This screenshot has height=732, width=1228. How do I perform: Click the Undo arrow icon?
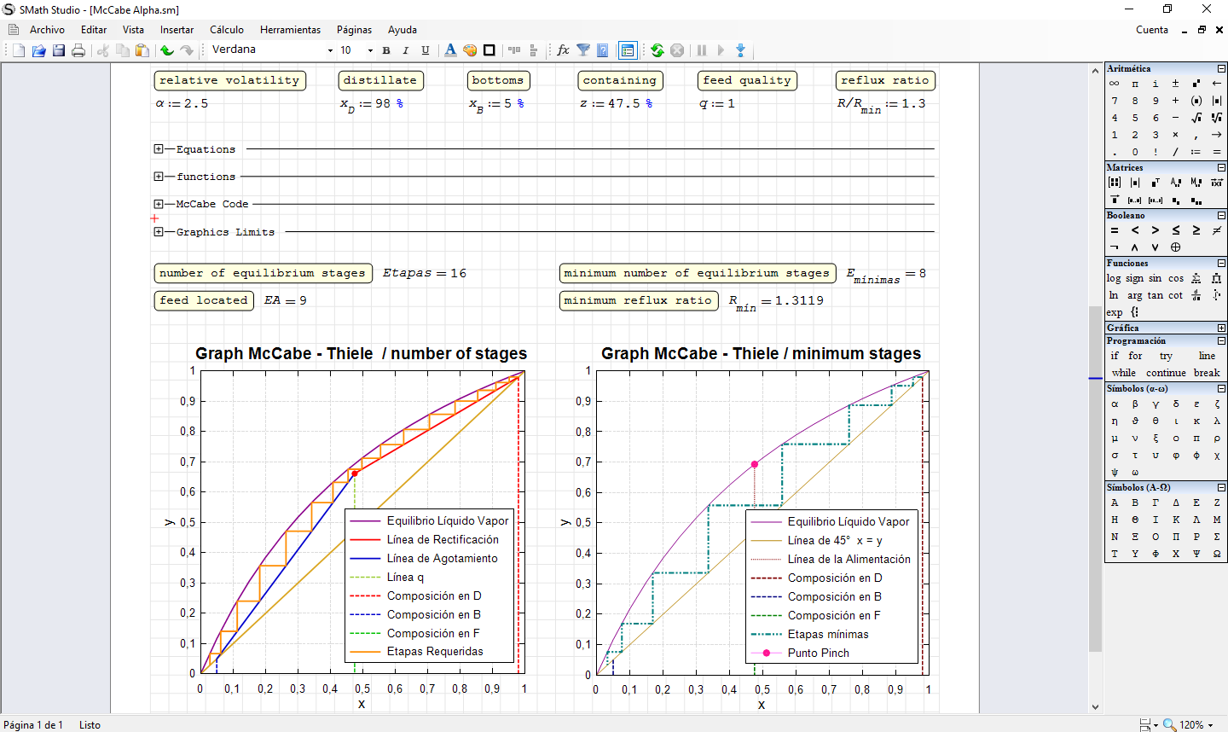click(x=167, y=50)
